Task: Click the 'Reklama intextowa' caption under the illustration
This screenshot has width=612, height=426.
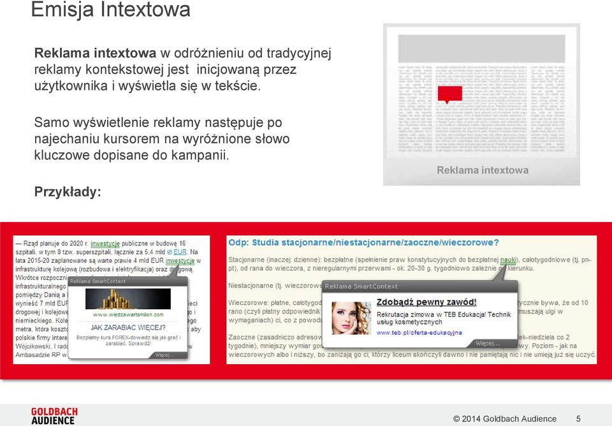Action: pyautogui.click(x=483, y=170)
